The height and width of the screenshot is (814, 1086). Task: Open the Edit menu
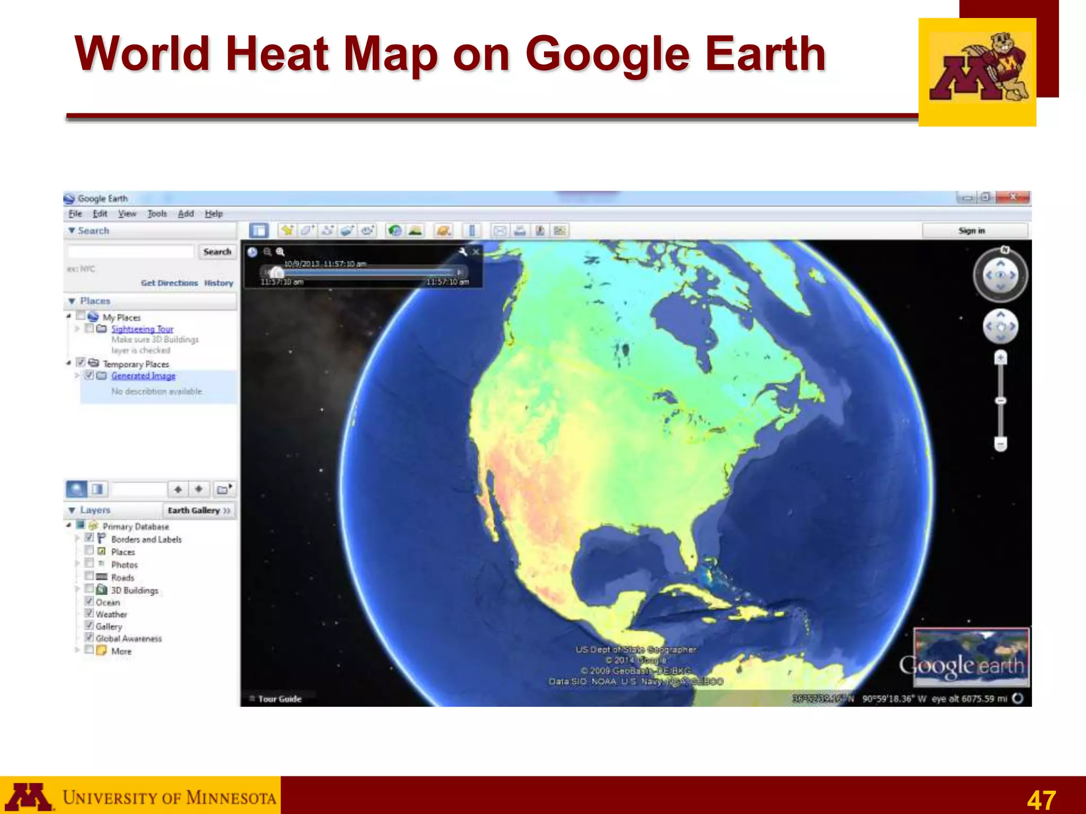(100, 214)
